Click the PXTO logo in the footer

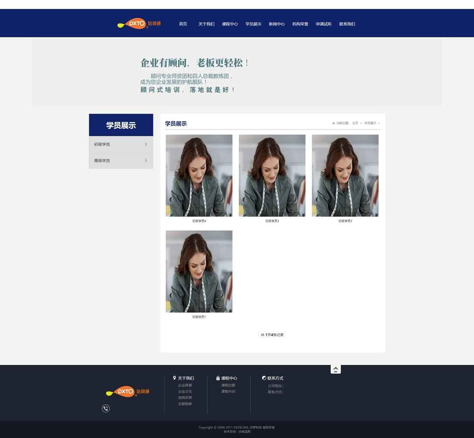click(128, 392)
